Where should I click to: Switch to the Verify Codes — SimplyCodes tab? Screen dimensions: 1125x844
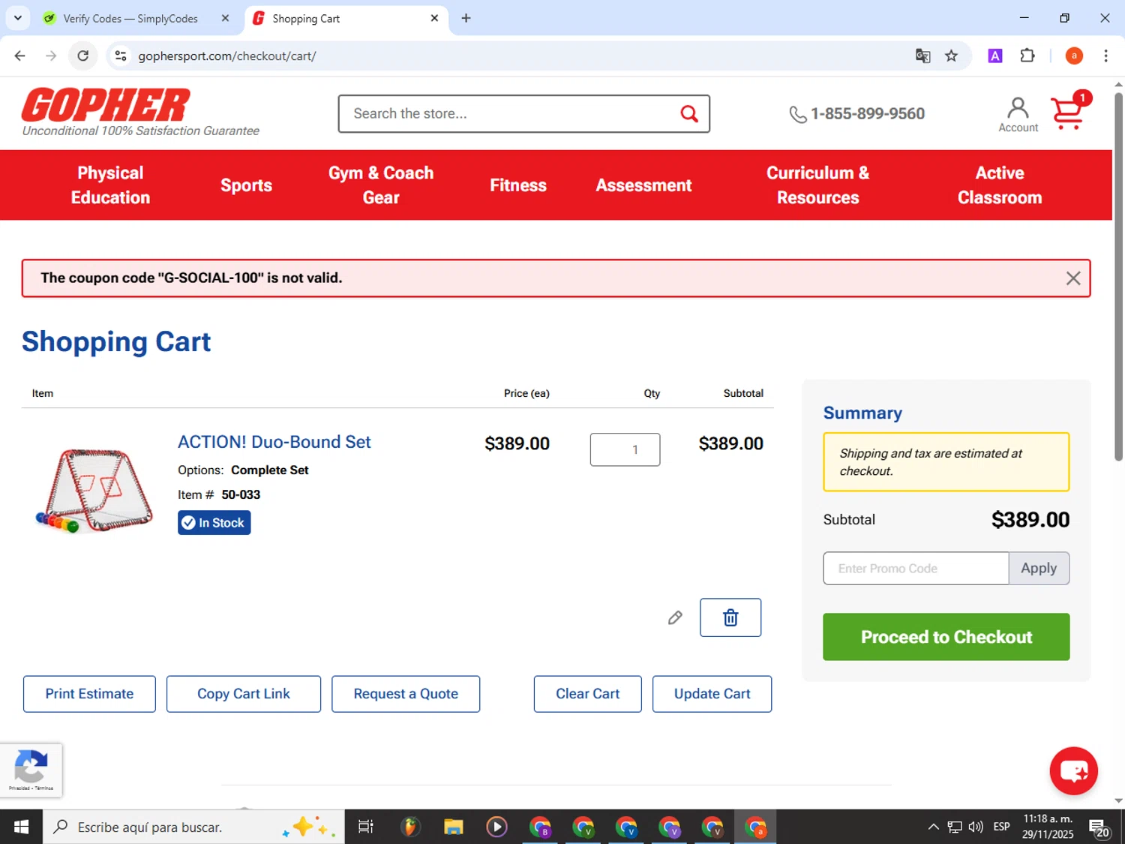[x=130, y=19]
